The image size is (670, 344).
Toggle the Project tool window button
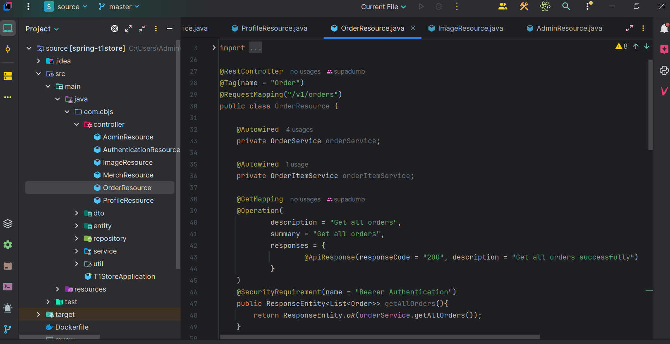(8, 28)
